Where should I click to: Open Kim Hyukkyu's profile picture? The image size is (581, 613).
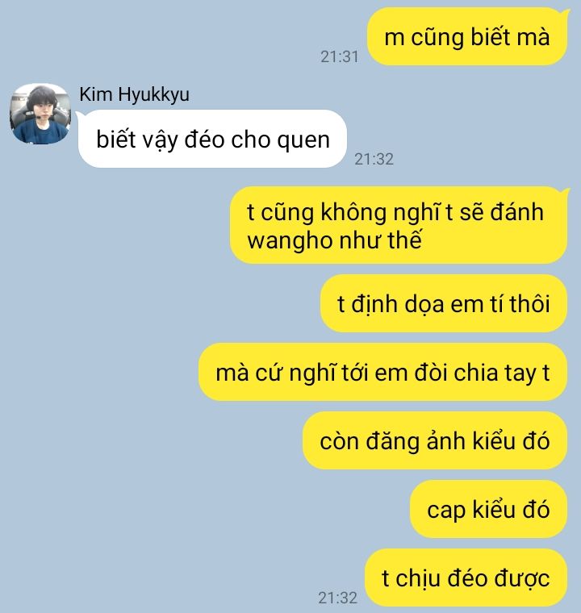click(40, 114)
